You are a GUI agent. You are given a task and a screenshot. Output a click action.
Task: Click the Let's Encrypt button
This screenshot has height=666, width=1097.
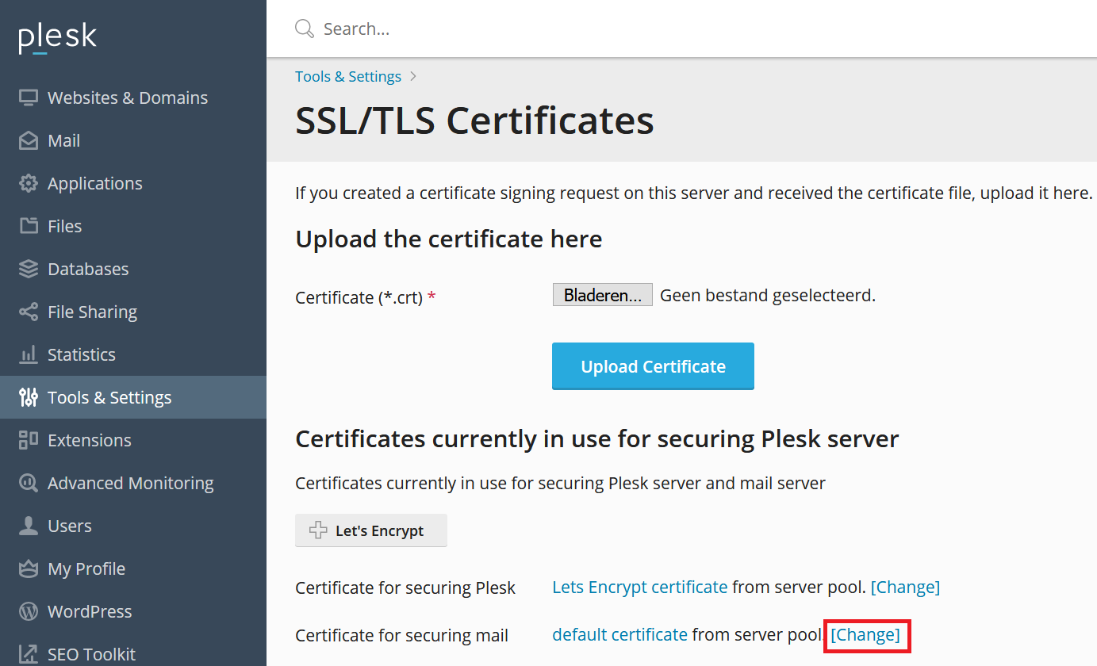click(x=371, y=530)
